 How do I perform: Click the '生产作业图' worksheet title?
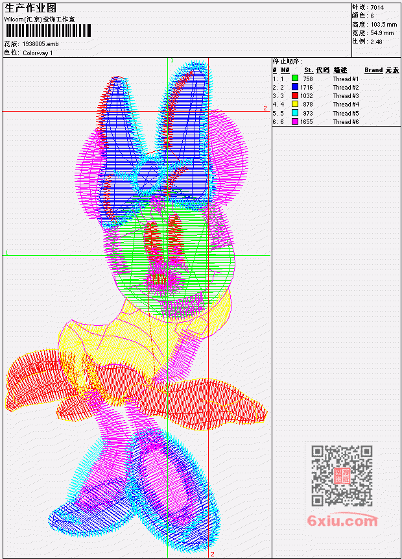tap(30, 8)
